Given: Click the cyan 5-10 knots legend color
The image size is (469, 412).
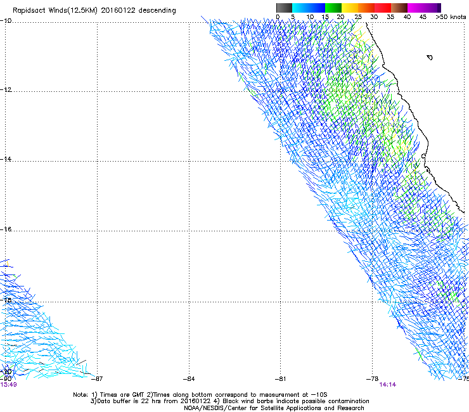Looking at the screenshot, I should [300, 8].
